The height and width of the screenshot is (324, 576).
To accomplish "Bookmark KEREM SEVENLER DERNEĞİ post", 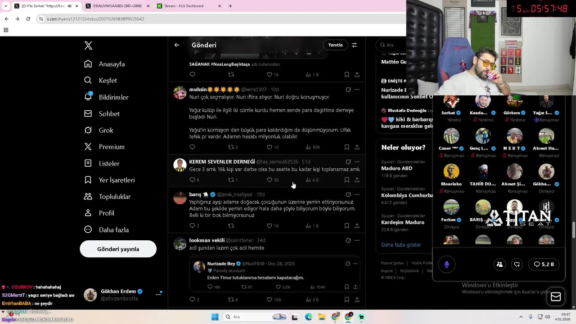I will tap(346, 180).
